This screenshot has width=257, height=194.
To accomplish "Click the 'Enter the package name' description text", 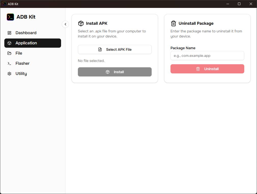I will point(206,34).
